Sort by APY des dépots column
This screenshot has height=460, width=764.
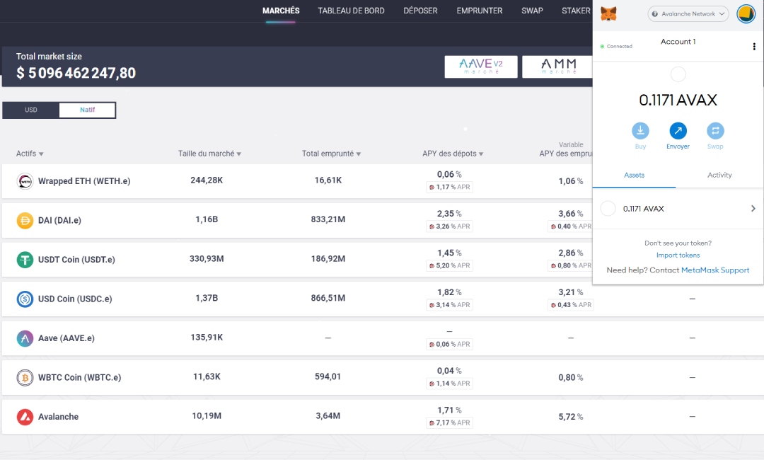point(453,154)
